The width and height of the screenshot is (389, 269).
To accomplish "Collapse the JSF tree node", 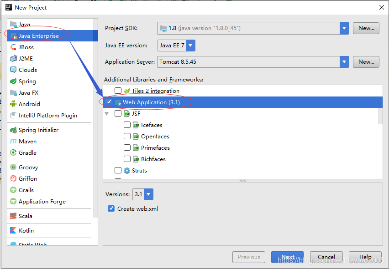I will tap(107, 114).
